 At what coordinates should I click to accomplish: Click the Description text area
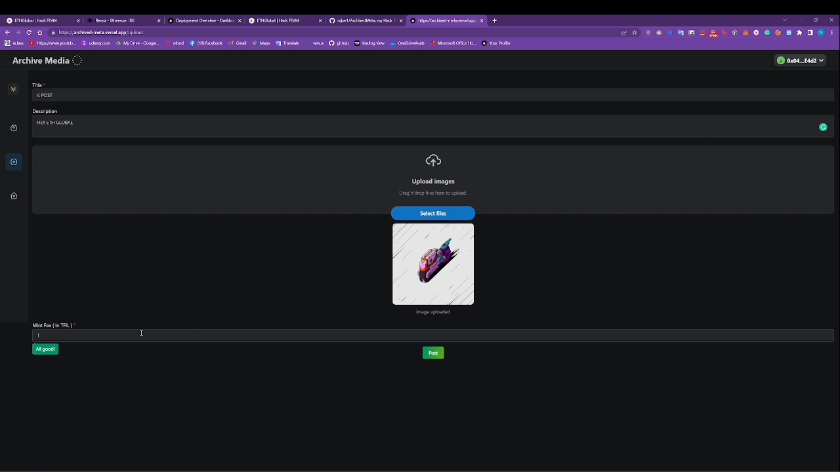click(433, 127)
